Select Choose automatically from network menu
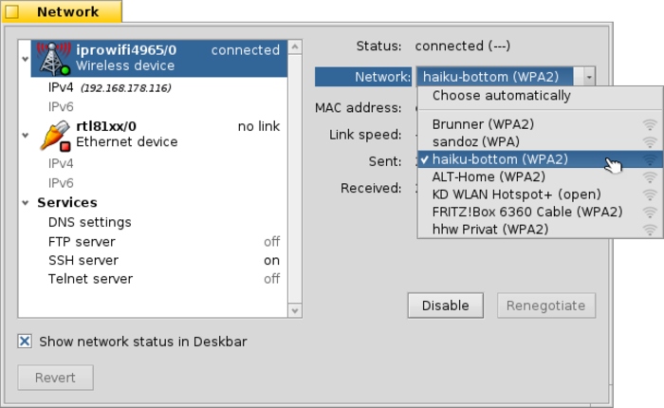The image size is (664, 408). tap(501, 96)
